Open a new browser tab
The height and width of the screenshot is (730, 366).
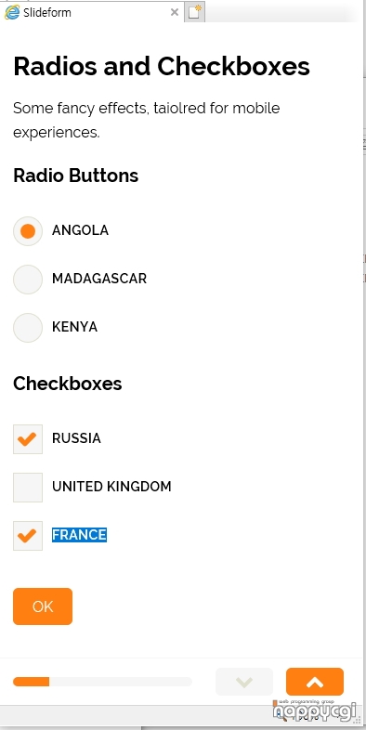pyautogui.click(x=195, y=13)
